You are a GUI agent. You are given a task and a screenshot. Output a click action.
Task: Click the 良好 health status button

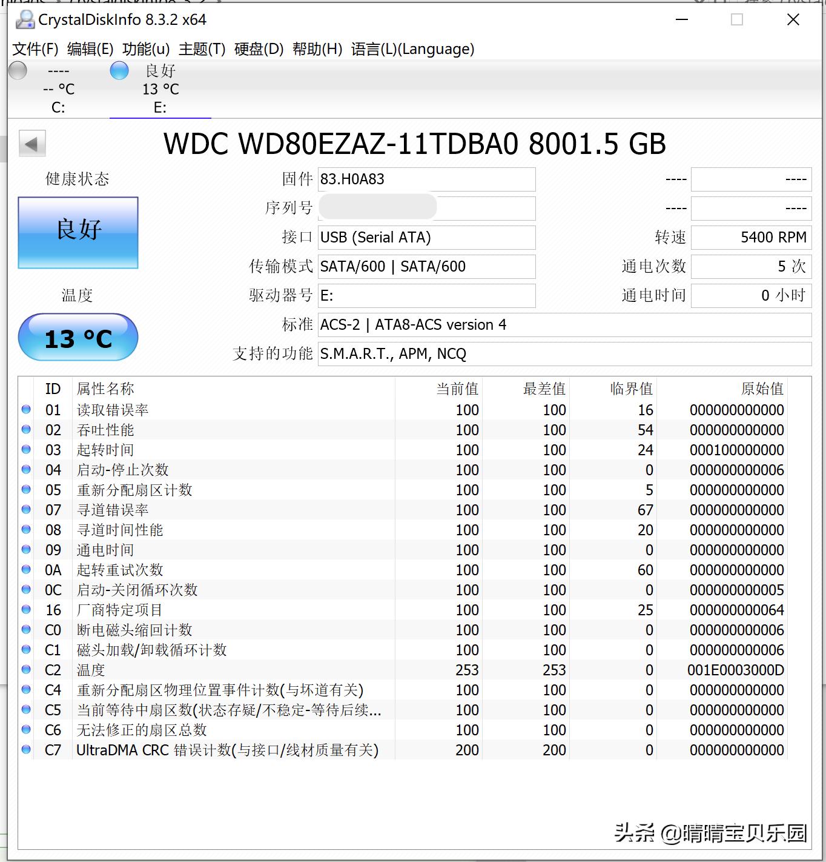pyautogui.click(x=78, y=232)
